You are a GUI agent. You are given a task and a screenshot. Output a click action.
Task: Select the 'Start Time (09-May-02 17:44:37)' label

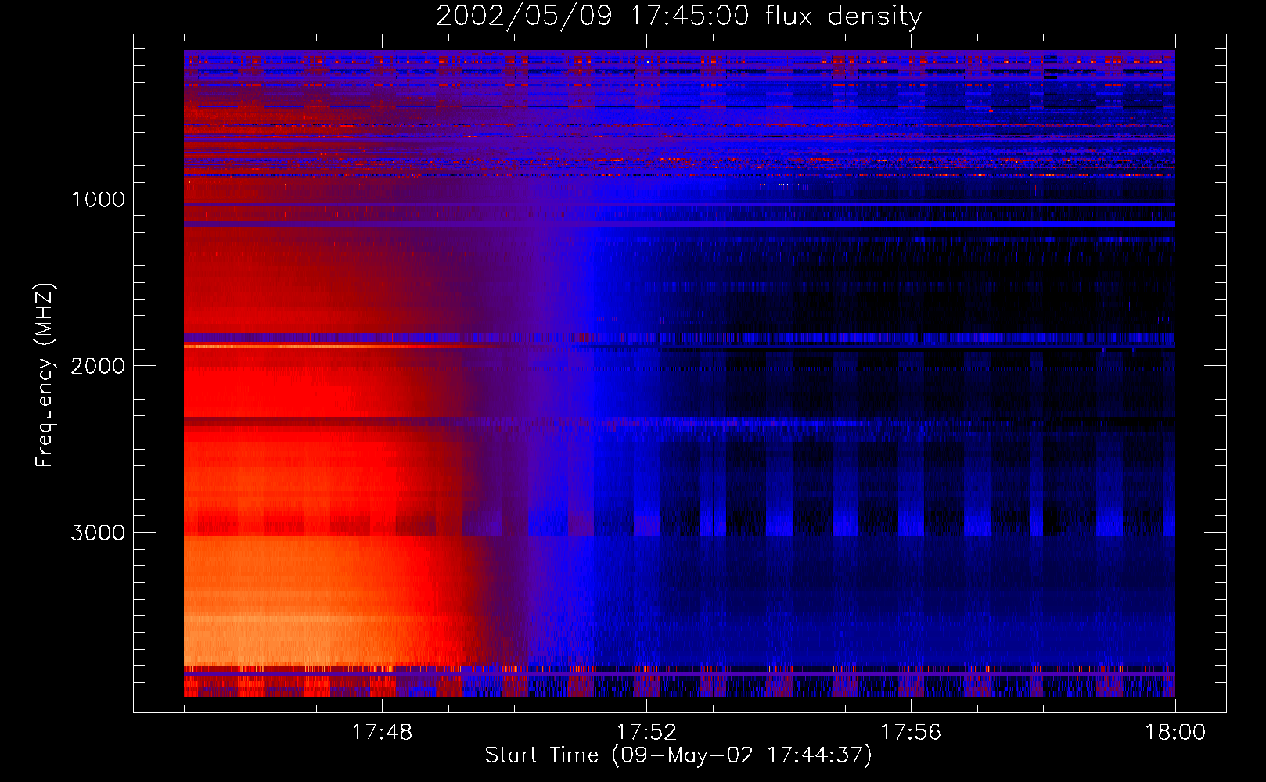click(x=678, y=755)
